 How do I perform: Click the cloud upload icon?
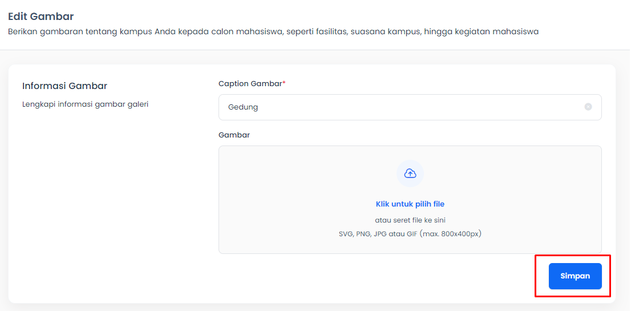click(410, 173)
